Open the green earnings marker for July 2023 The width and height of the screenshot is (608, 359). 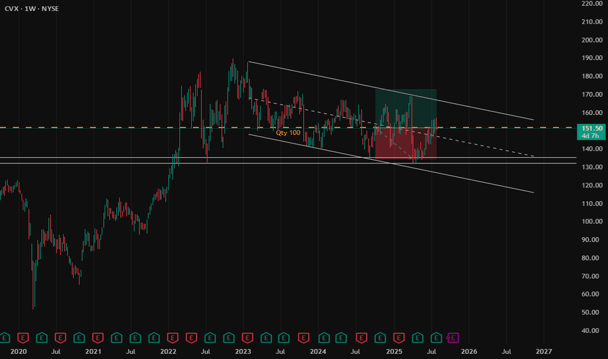click(x=284, y=338)
